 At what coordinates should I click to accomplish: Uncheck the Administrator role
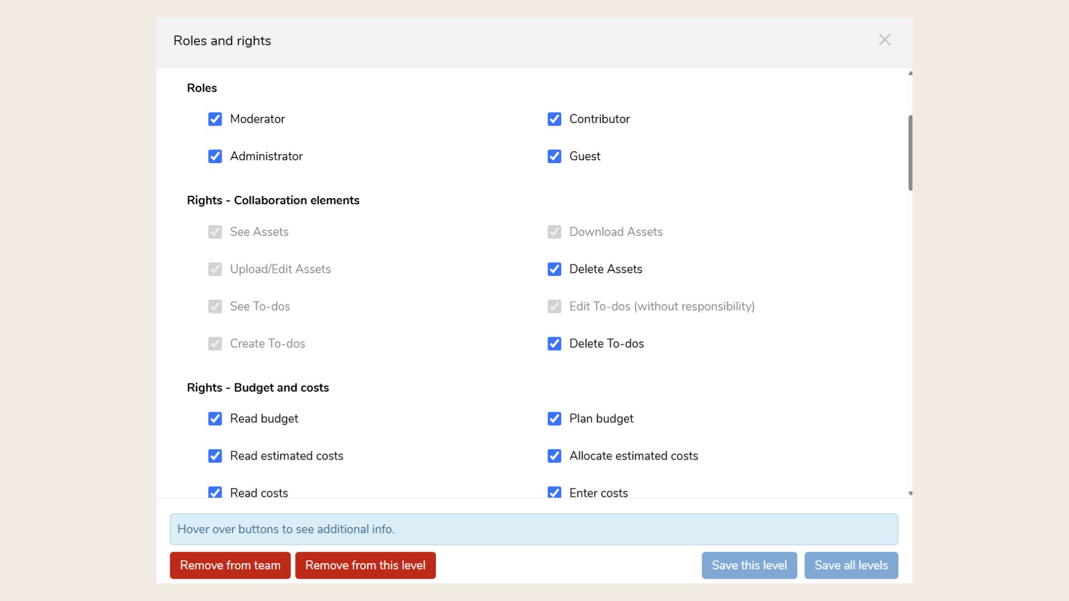coord(215,156)
